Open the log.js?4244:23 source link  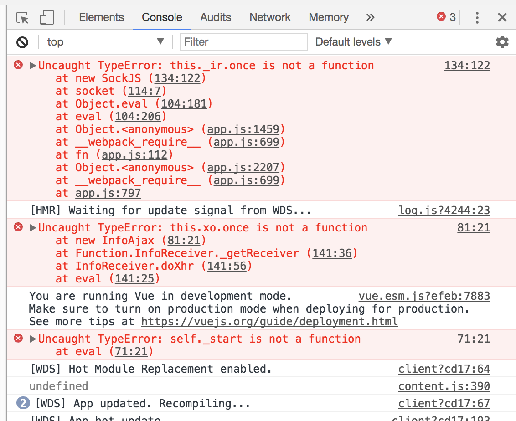point(444,210)
